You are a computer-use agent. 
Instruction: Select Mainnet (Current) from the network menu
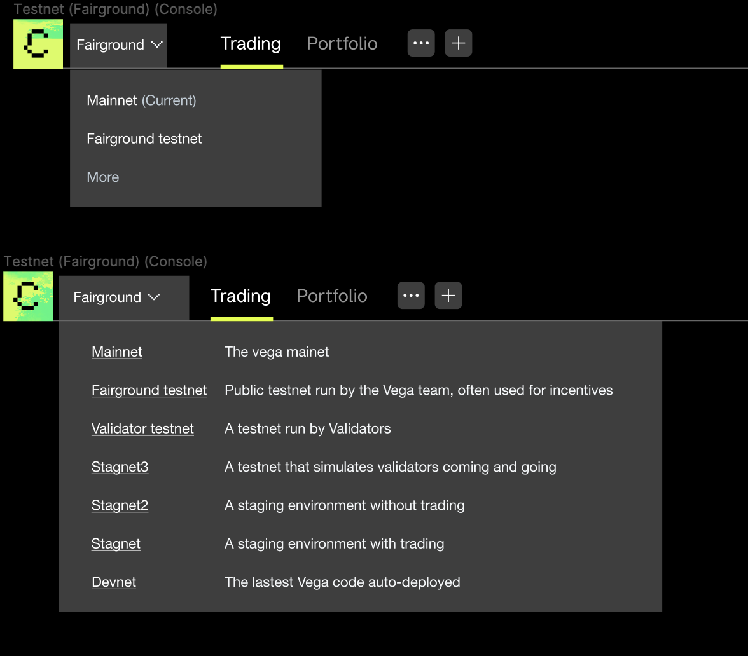point(141,100)
